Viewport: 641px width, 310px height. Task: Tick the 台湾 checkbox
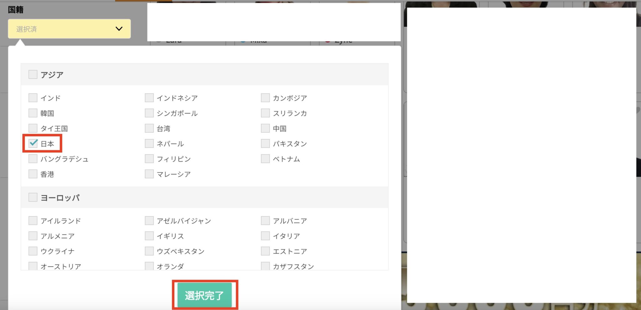coord(149,128)
